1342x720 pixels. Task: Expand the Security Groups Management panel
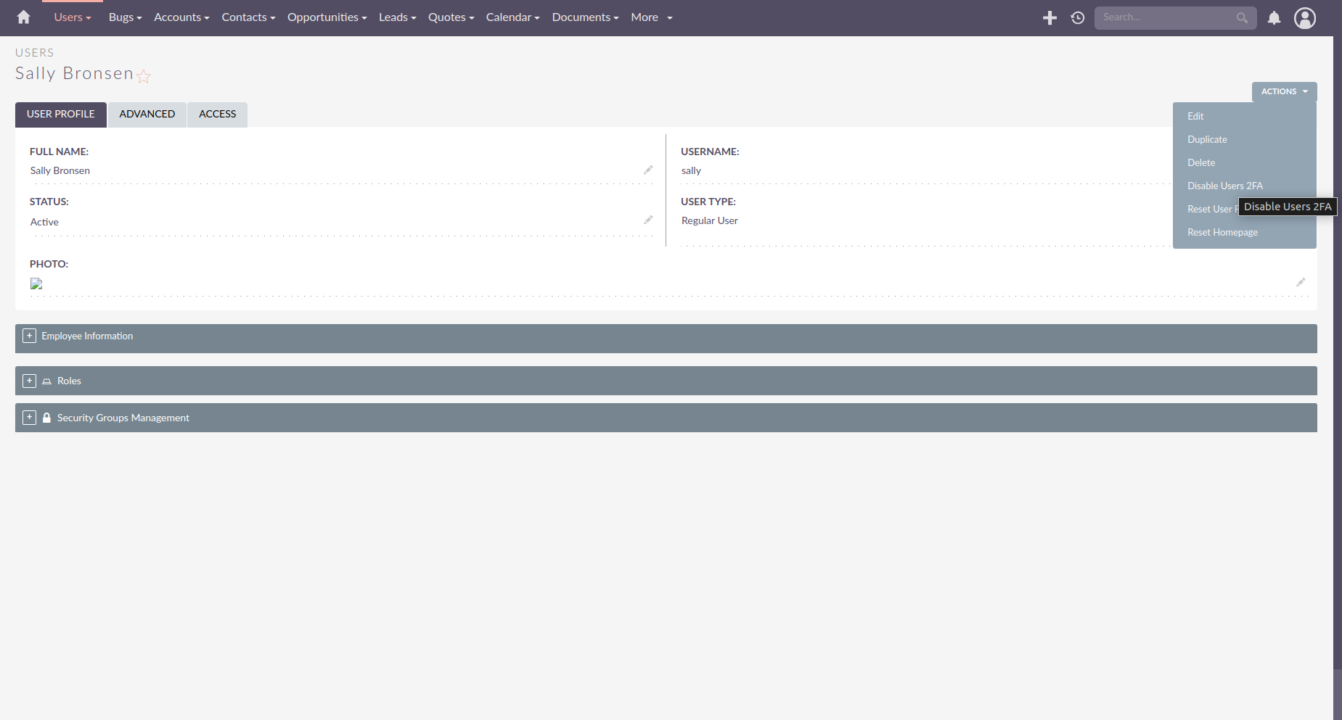coord(29,418)
